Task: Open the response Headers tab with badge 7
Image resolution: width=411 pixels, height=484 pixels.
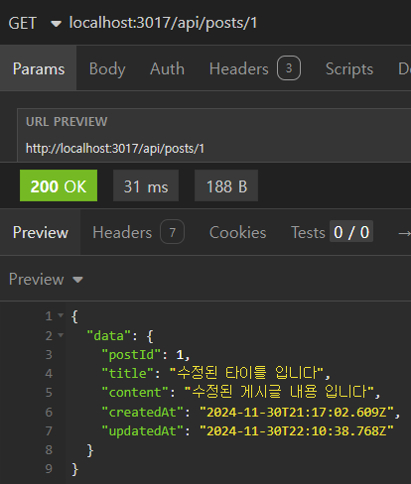Action: point(138,232)
